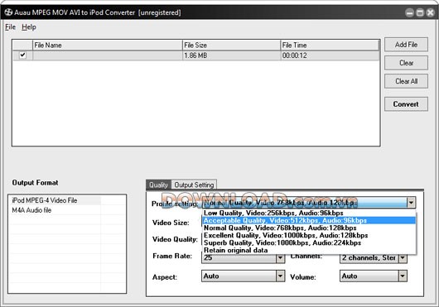Click the film reel app icon in title bar

pos(8,12)
